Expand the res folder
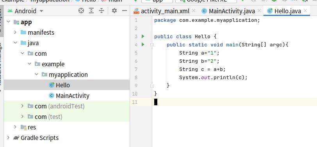Image resolution: width=317 pixels, height=147 pixels. click(x=15, y=127)
